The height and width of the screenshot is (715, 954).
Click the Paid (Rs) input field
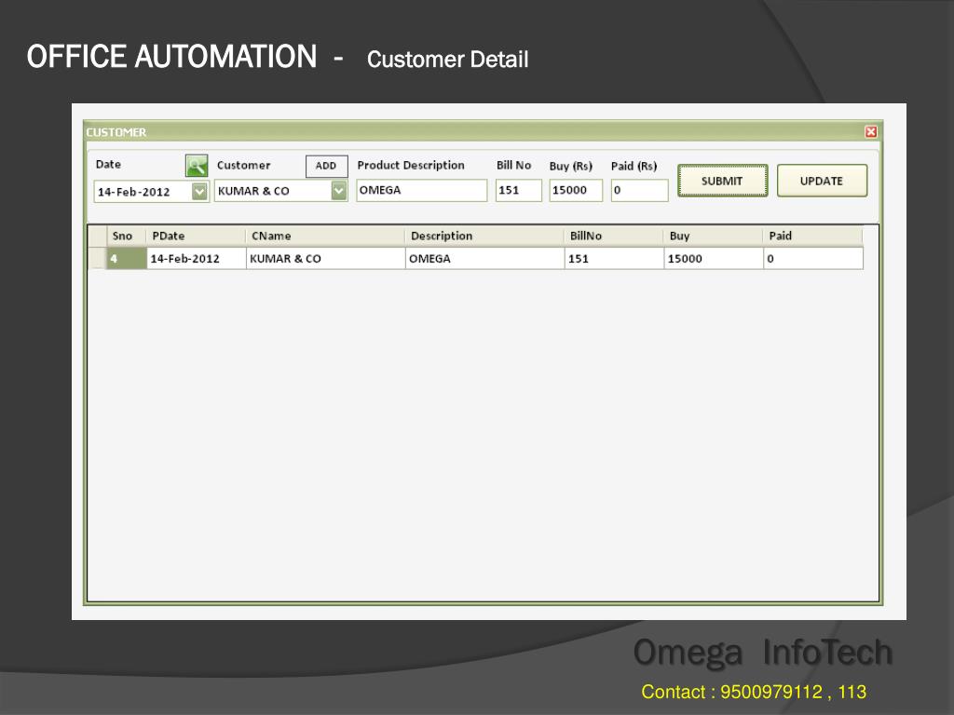coord(639,190)
